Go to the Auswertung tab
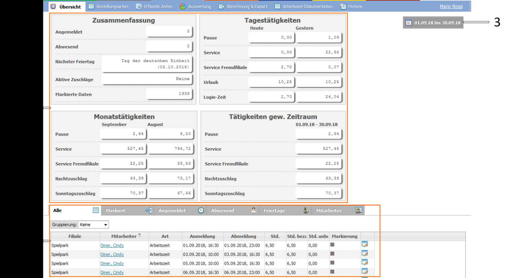The width and height of the screenshot is (514, 278). [195, 7]
